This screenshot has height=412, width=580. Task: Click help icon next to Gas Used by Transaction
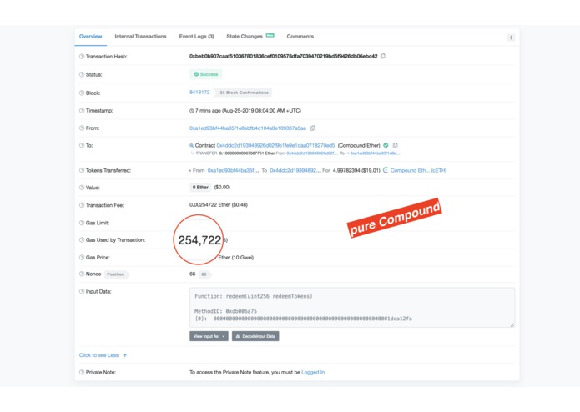[x=82, y=240]
